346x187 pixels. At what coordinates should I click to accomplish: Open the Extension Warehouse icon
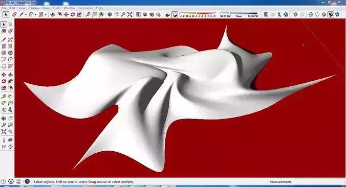pyautogui.click(x=152, y=14)
